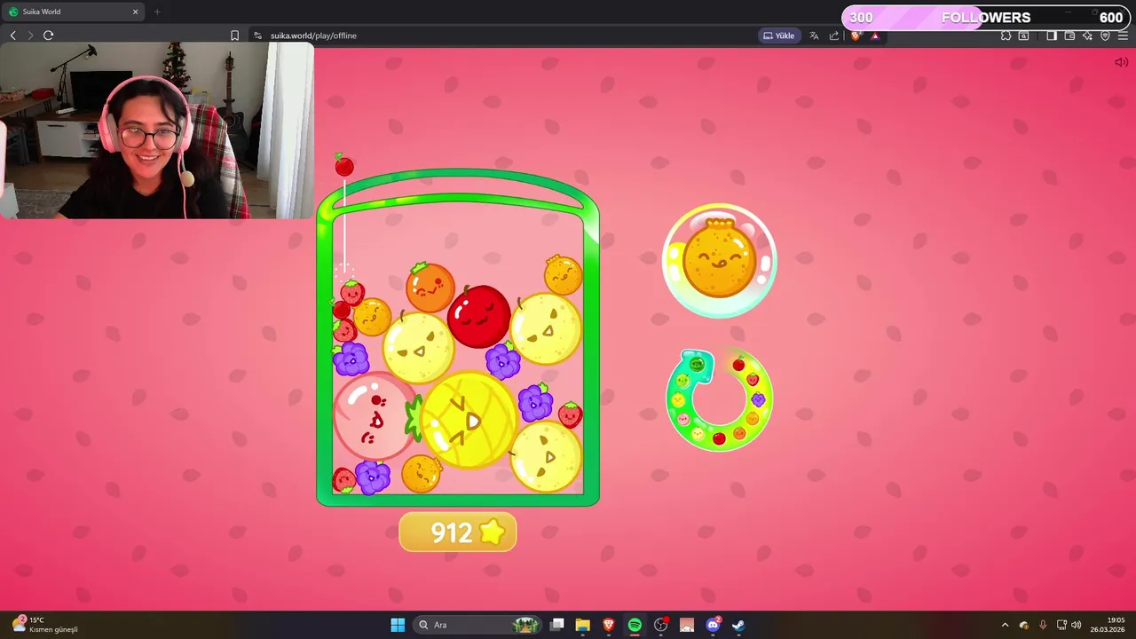Open the Windows Start menu
Screen dimensions: 1136x639
pos(398,625)
